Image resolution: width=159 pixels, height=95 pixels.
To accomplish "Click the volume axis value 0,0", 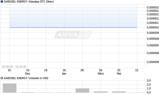I will pos(149,92).
